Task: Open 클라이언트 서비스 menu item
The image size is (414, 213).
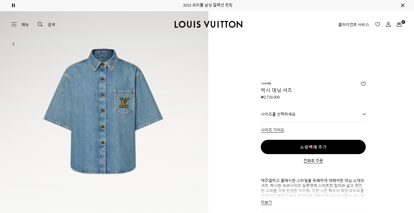Action: point(353,24)
